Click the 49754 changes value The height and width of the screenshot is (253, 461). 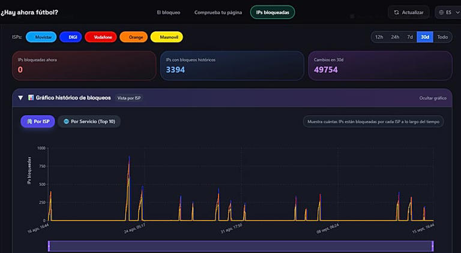coord(326,70)
